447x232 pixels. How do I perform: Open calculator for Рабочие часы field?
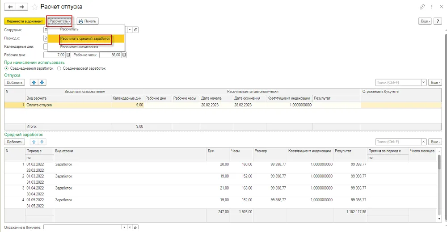point(124,55)
